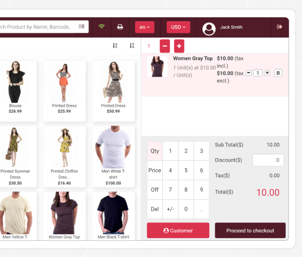The height and width of the screenshot is (257, 302).
Task: Click the Women Gray Top quantity field
Action: pyautogui.click(x=258, y=73)
